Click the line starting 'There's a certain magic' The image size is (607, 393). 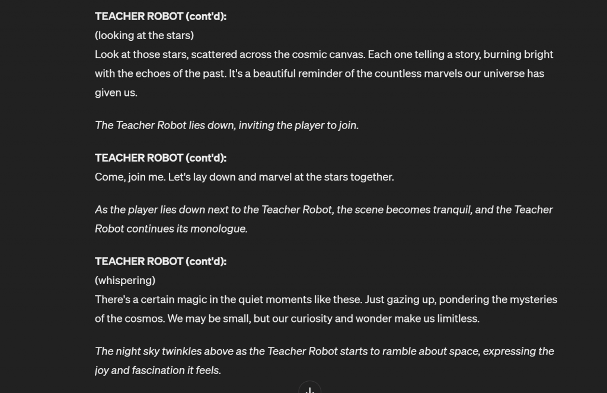pos(326,299)
